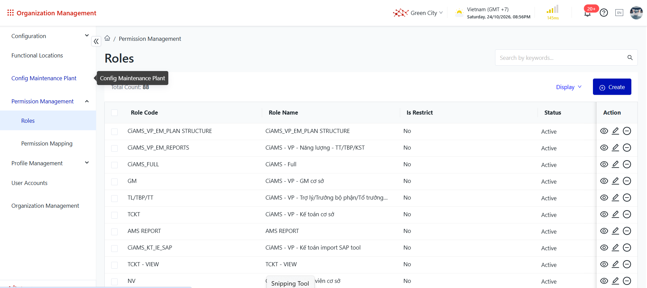
Task: Click the Create button
Action: click(x=612, y=87)
